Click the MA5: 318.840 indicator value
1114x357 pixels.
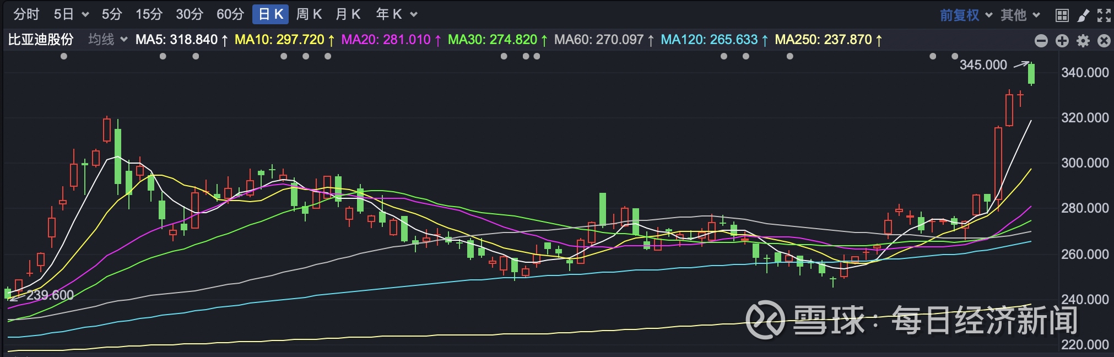click(x=182, y=40)
